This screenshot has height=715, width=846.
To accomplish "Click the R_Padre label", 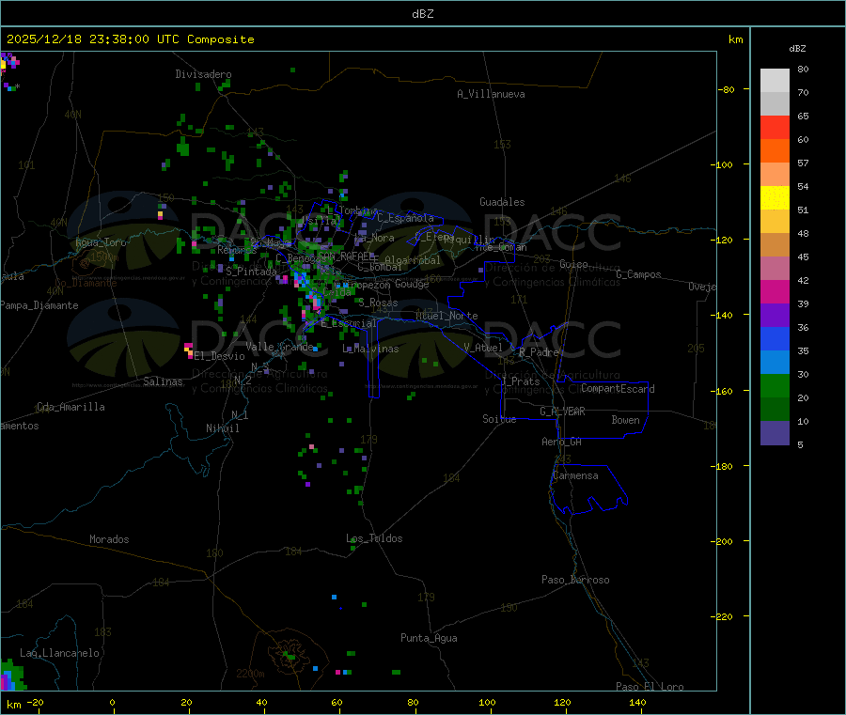I will pos(539,352).
